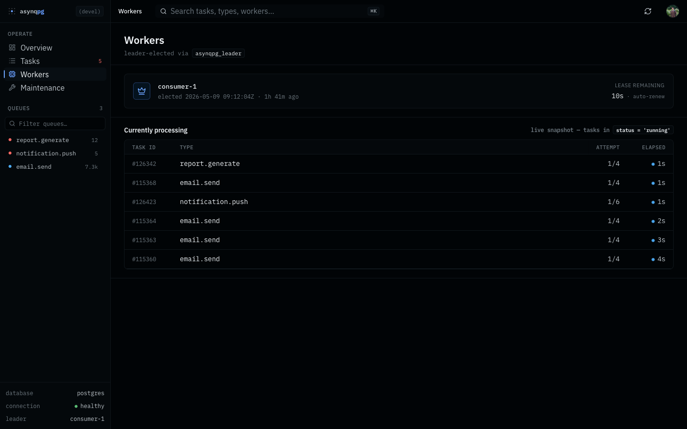The height and width of the screenshot is (429, 687).
Task: Click the running dot for task #126342
Action: [653, 164]
